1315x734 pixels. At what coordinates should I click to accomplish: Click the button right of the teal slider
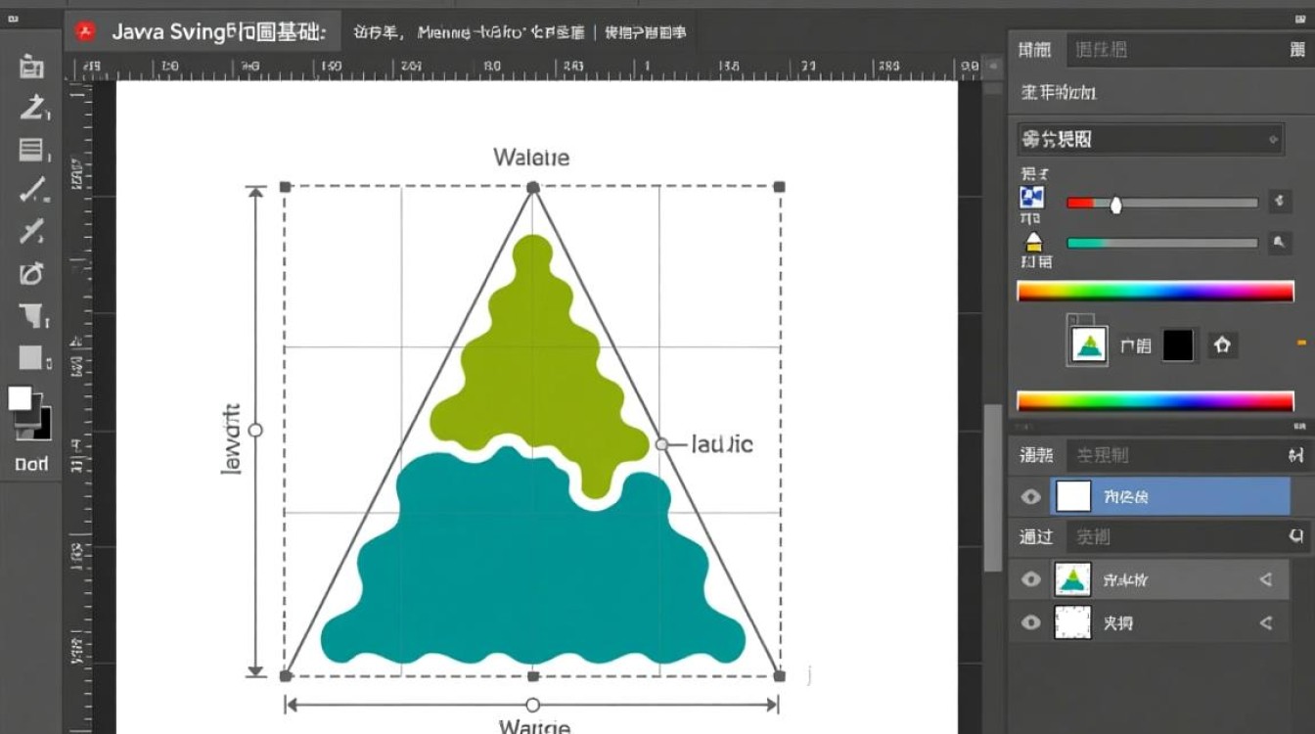pos(1280,243)
